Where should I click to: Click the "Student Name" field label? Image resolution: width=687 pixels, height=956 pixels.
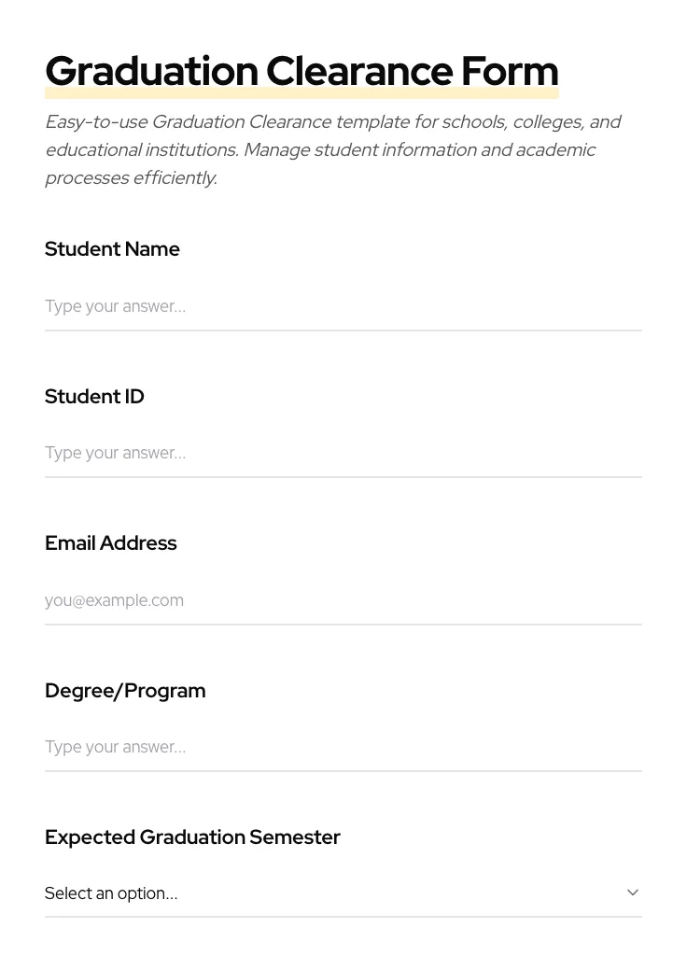112,249
